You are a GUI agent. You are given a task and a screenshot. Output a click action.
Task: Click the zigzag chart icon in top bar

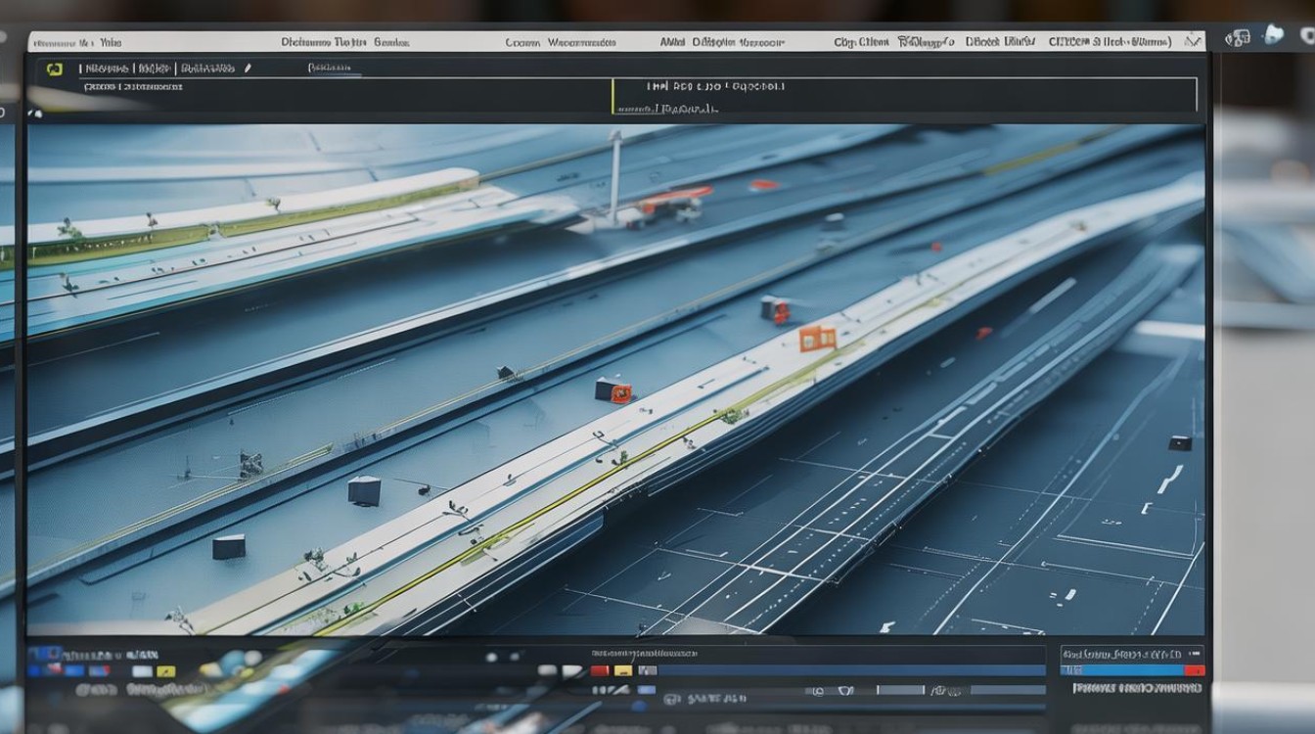point(1193,41)
